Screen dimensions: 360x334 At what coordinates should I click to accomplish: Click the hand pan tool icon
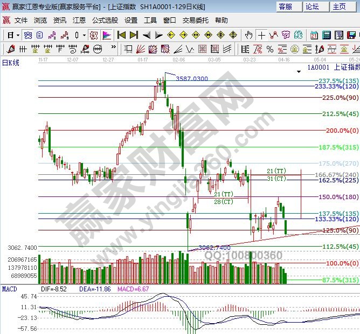[x=248, y=35]
